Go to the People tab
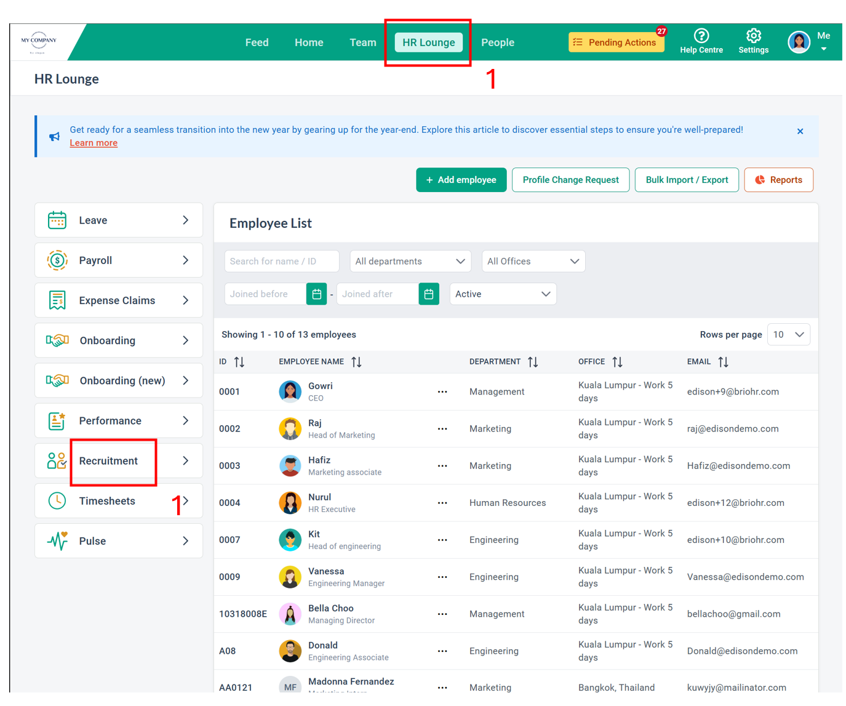Screen dimensions: 846x706 click(498, 42)
